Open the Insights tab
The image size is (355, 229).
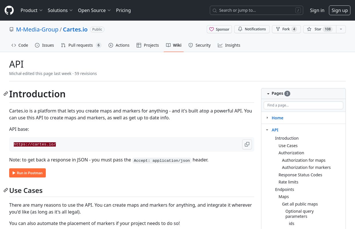pyautogui.click(x=229, y=45)
